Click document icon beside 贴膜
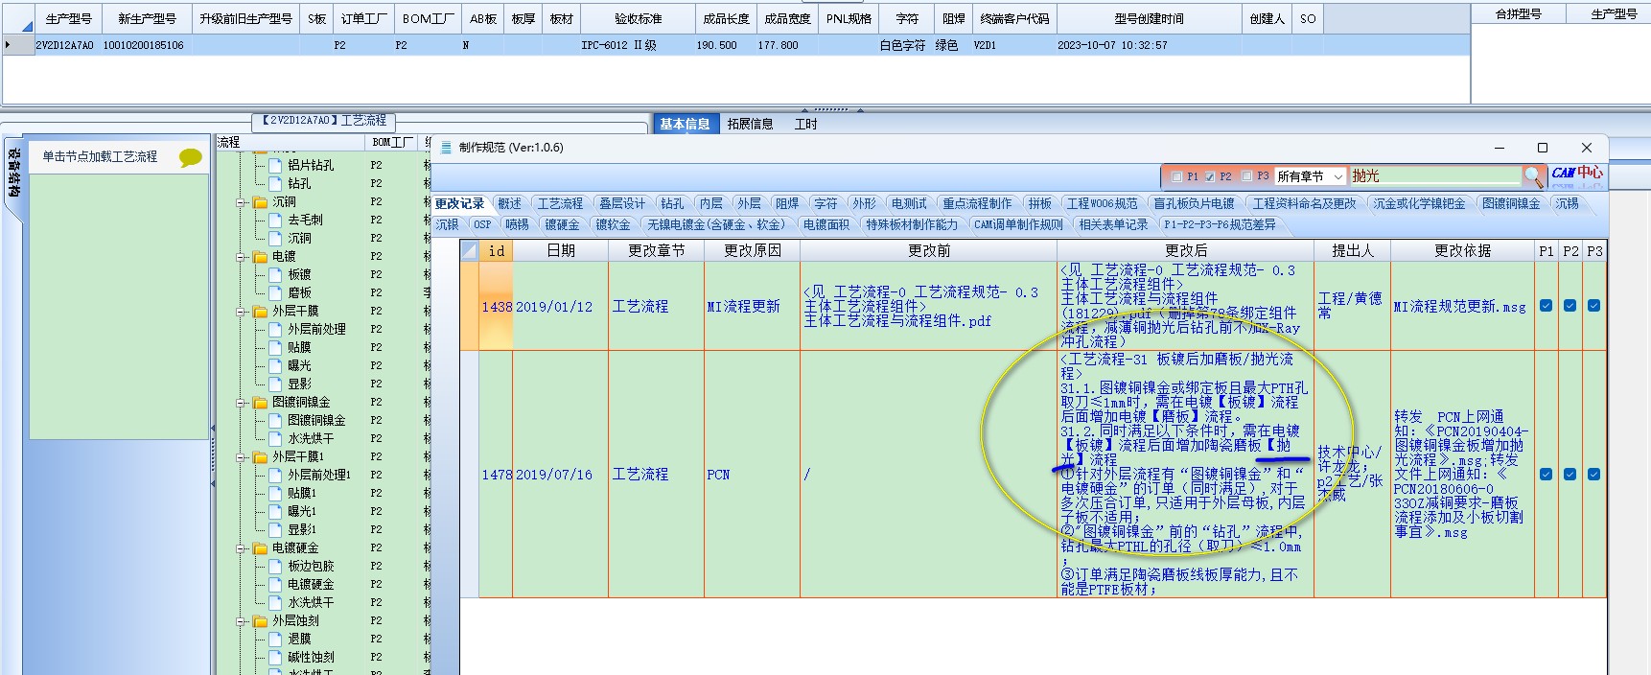The image size is (1651, 675). click(276, 348)
